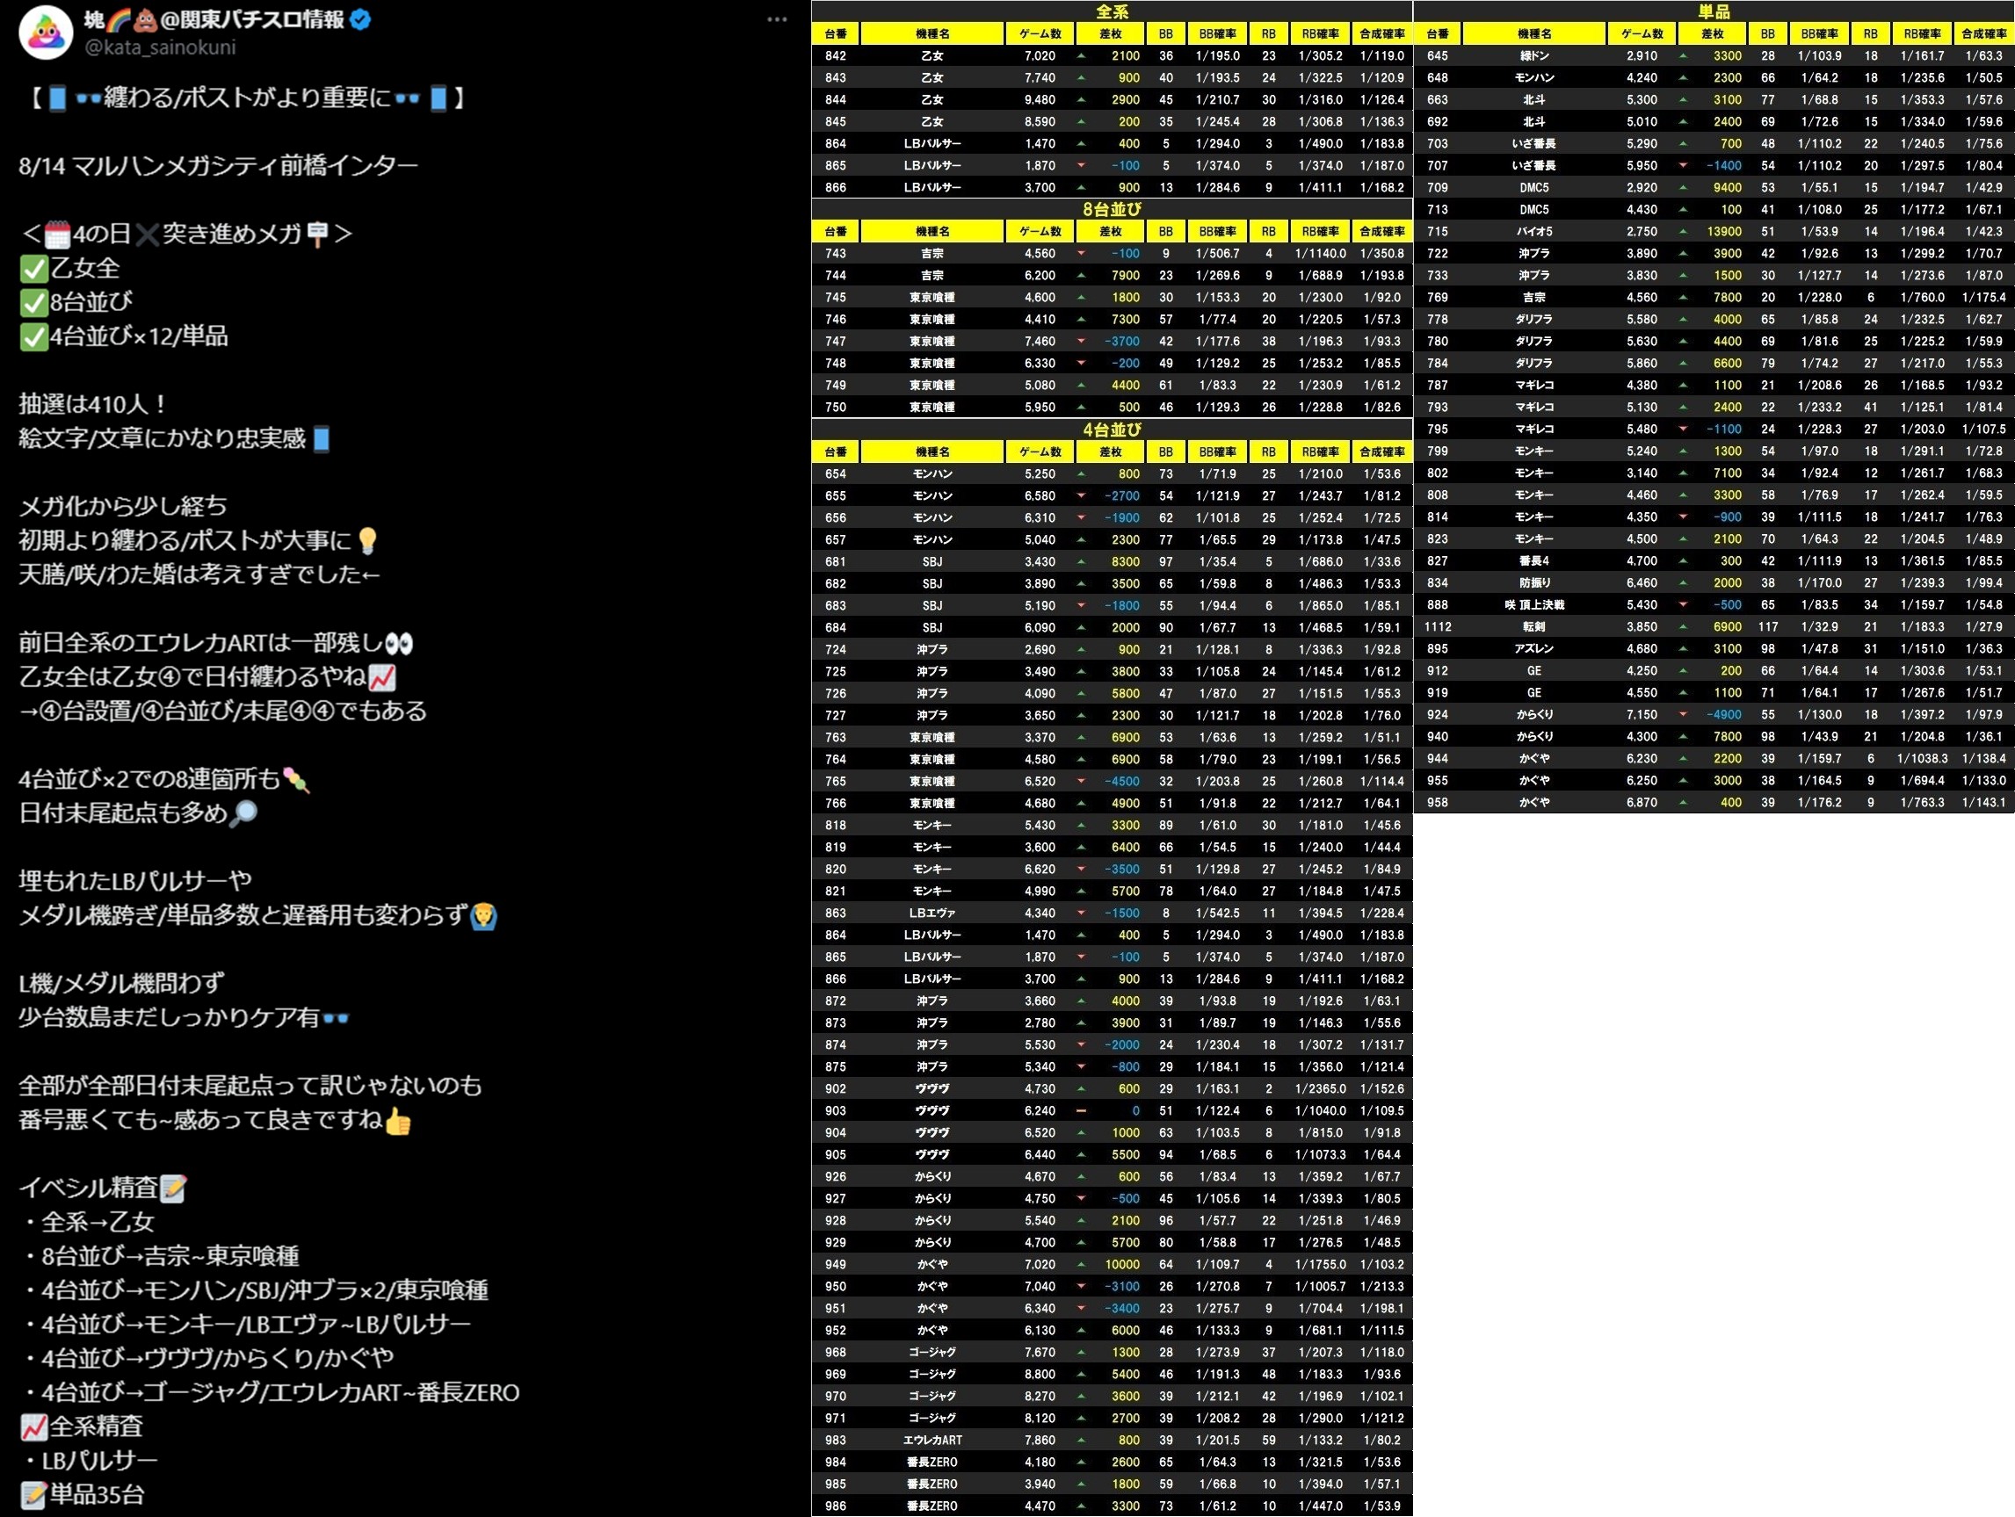Click the display name 塊@関東パチスロ情報
This screenshot has height=1517, width=2015.
coord(214,19)
